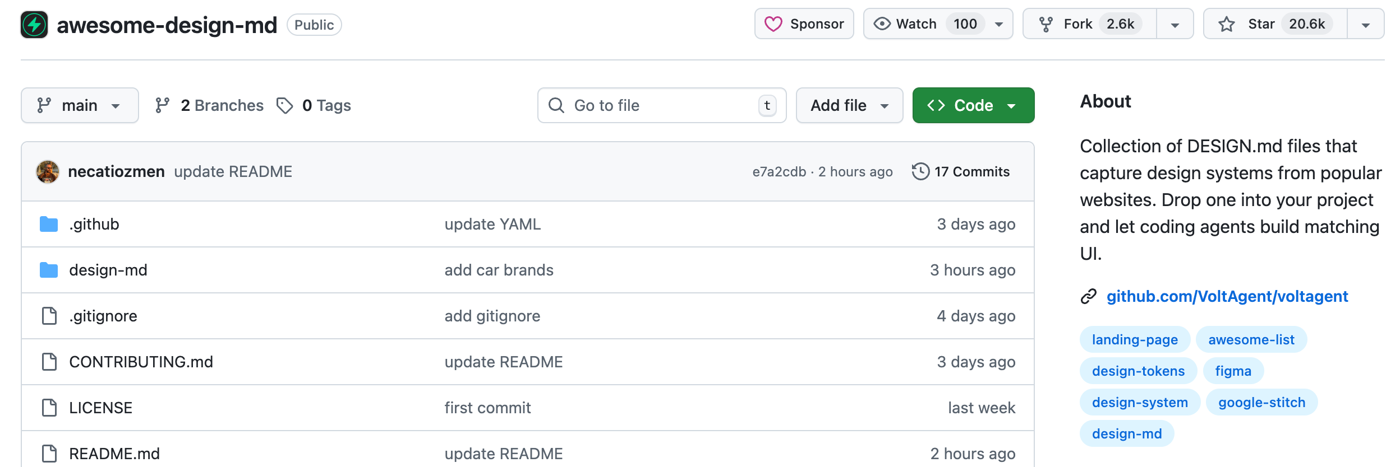Click the VoltAgent lightning bolt logo

coord(34,25)
